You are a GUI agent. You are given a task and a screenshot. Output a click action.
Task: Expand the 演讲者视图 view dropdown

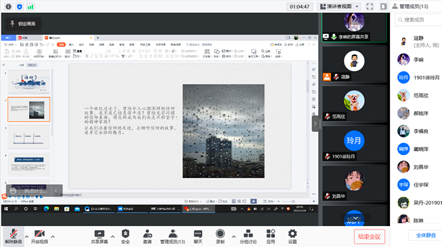pyautogui.click(x=339, y=7)
